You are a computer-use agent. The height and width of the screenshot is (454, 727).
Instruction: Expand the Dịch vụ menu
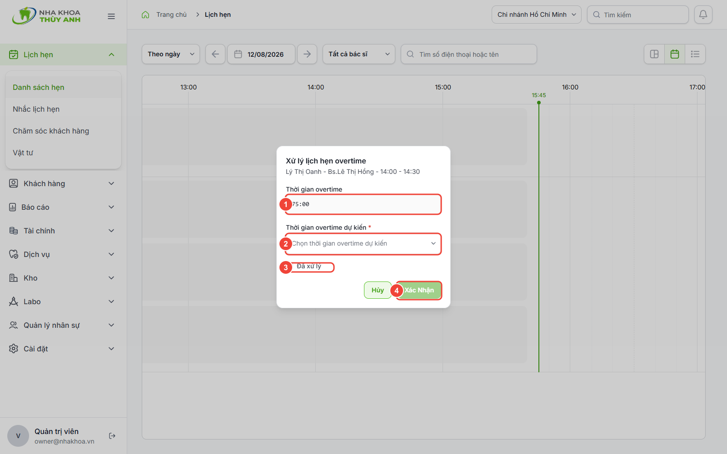(x=63, y=254)
